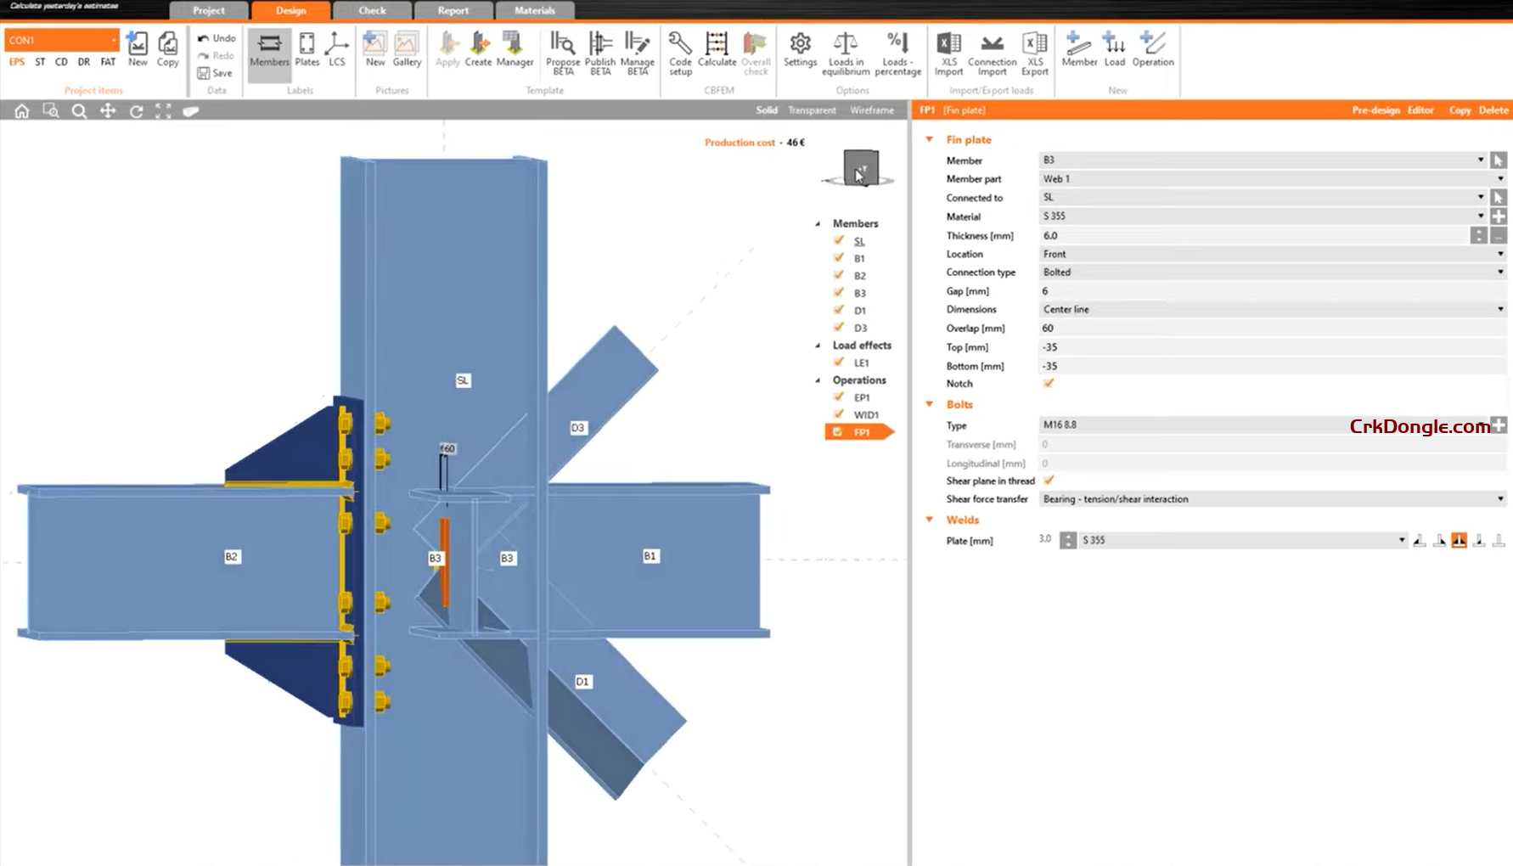1513x866 pixels.
Task: Open the Materials tab
Action: pos(534,10)
